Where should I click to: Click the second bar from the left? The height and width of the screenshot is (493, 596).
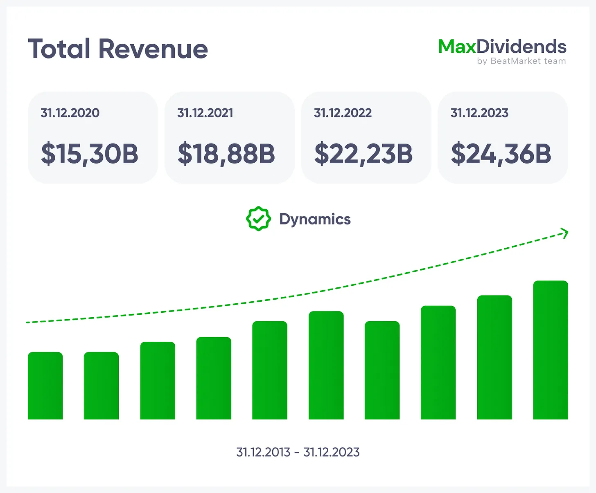(101, 385)
